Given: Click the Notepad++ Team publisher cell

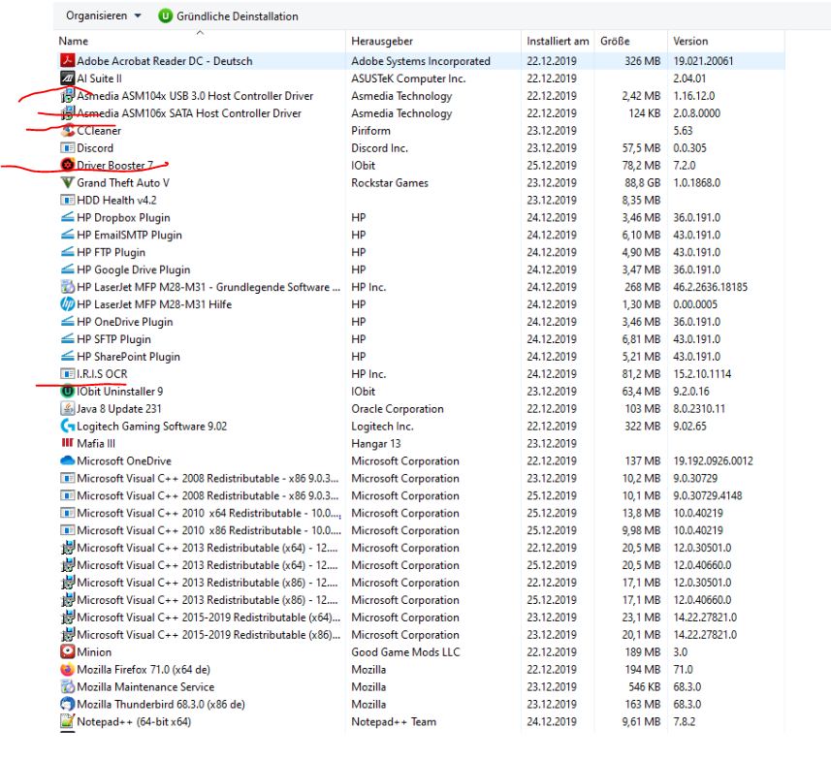Looking at the screenshot, I should [394, 721].
